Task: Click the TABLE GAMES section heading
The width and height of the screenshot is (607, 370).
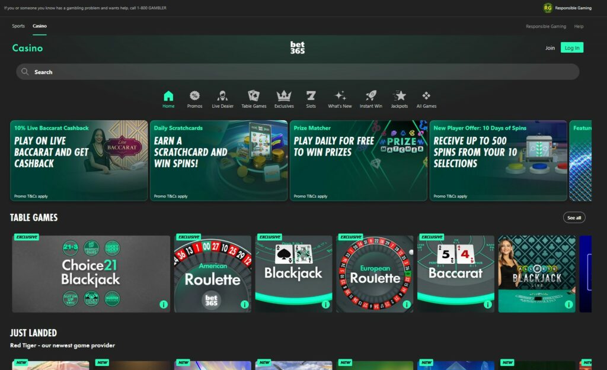Action: coord(34,217)
